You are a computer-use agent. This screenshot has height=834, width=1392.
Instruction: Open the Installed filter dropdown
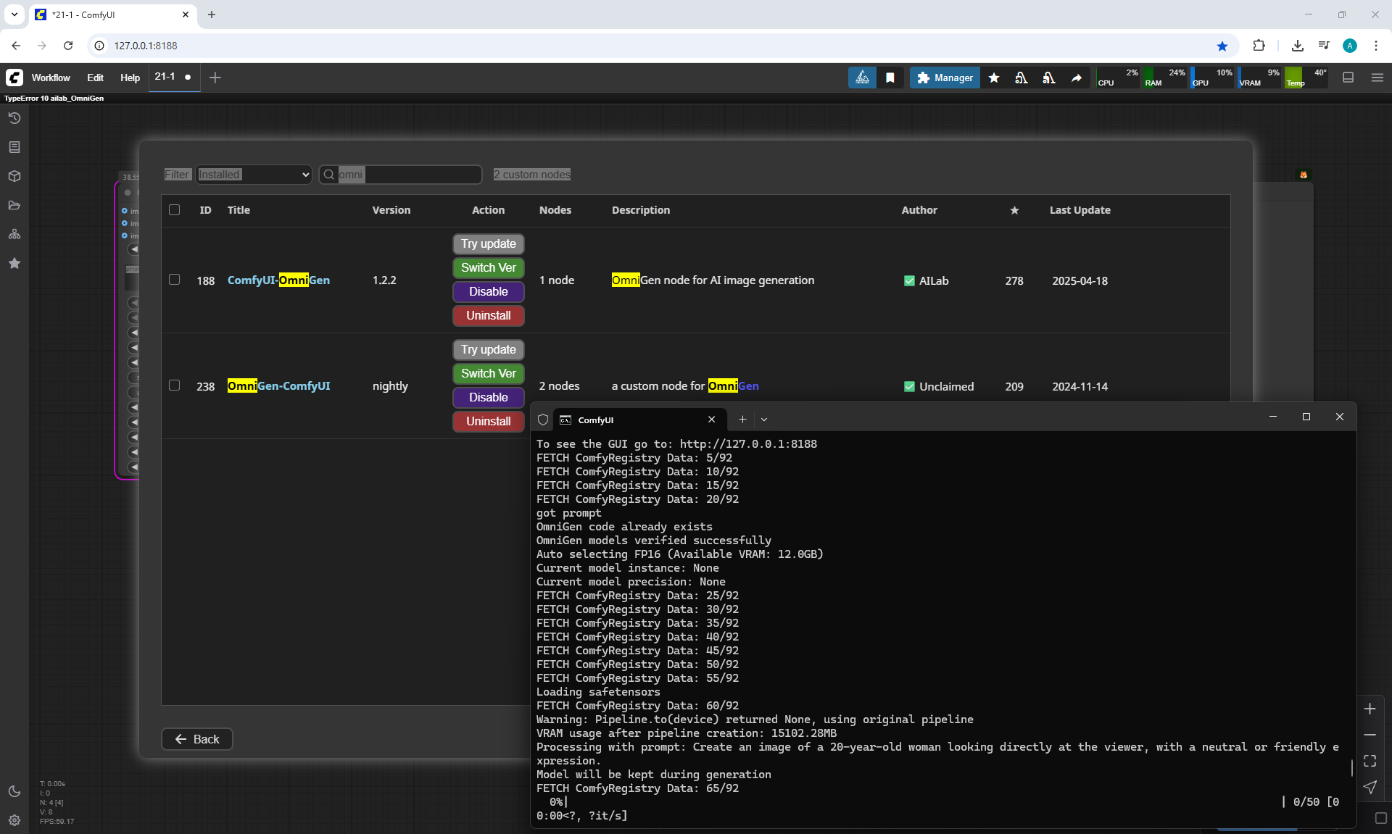pos(253,175)
